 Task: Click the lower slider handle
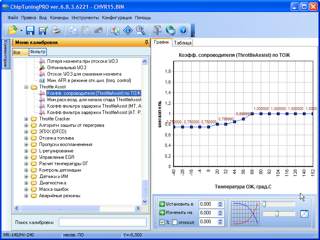276,214
